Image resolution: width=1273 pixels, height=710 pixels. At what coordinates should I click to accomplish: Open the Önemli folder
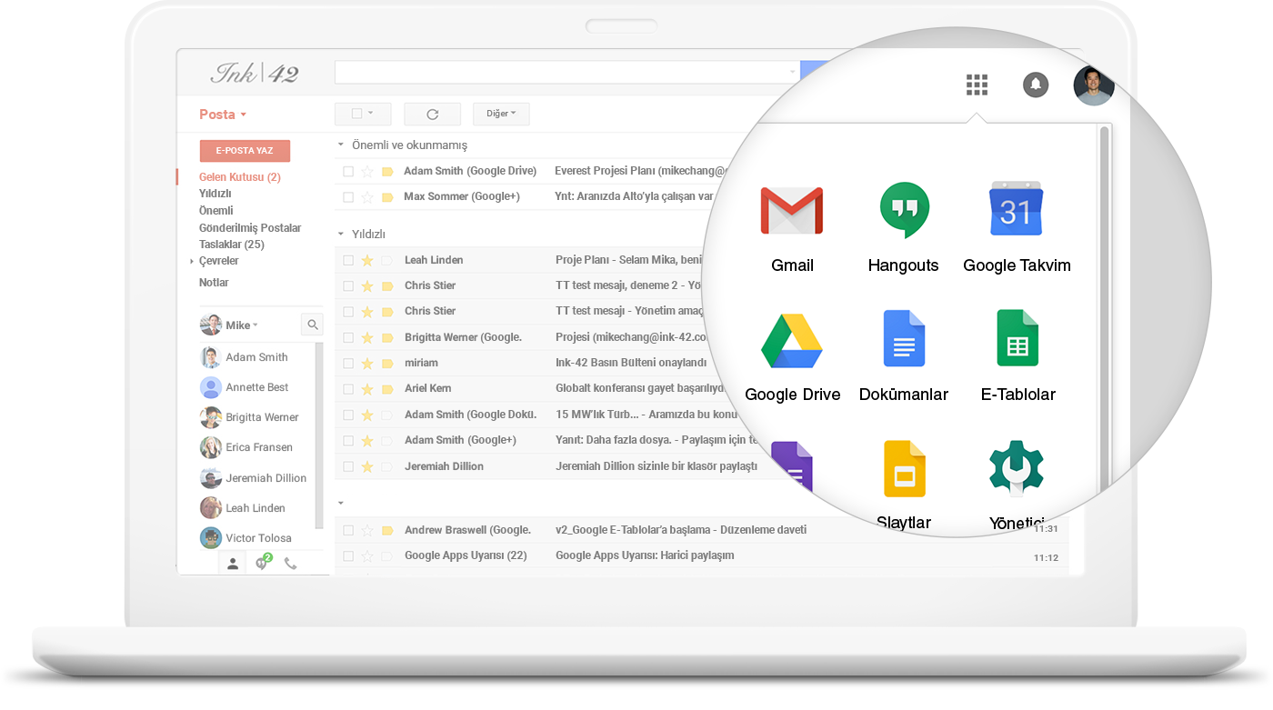[216, 211]
